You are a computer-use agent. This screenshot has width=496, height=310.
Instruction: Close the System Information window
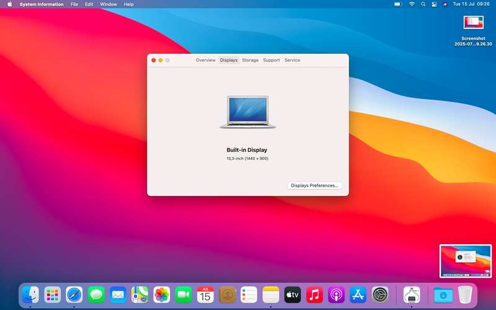(154, 60)
